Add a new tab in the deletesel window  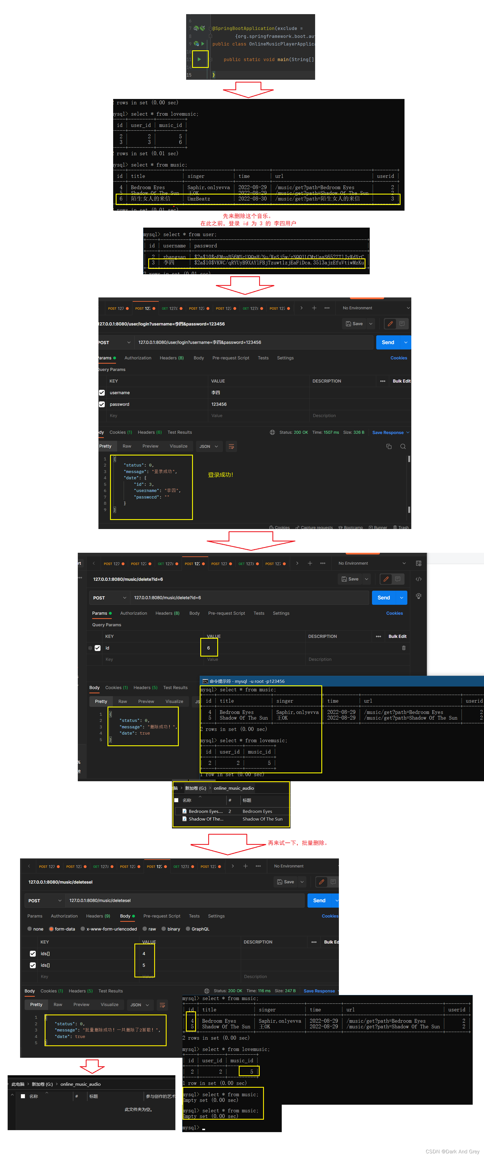245,866
